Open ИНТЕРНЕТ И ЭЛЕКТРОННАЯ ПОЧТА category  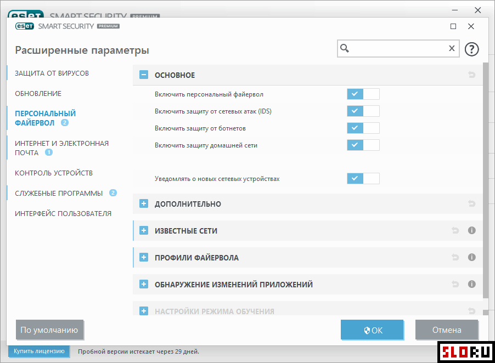(61, 148)
